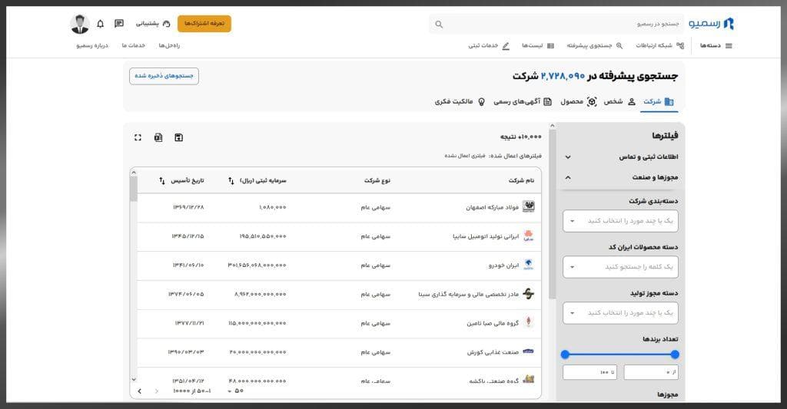Open the دسته مجوز تولید dropdown
This screenshot has width=787, height=409.
point(620,313)
